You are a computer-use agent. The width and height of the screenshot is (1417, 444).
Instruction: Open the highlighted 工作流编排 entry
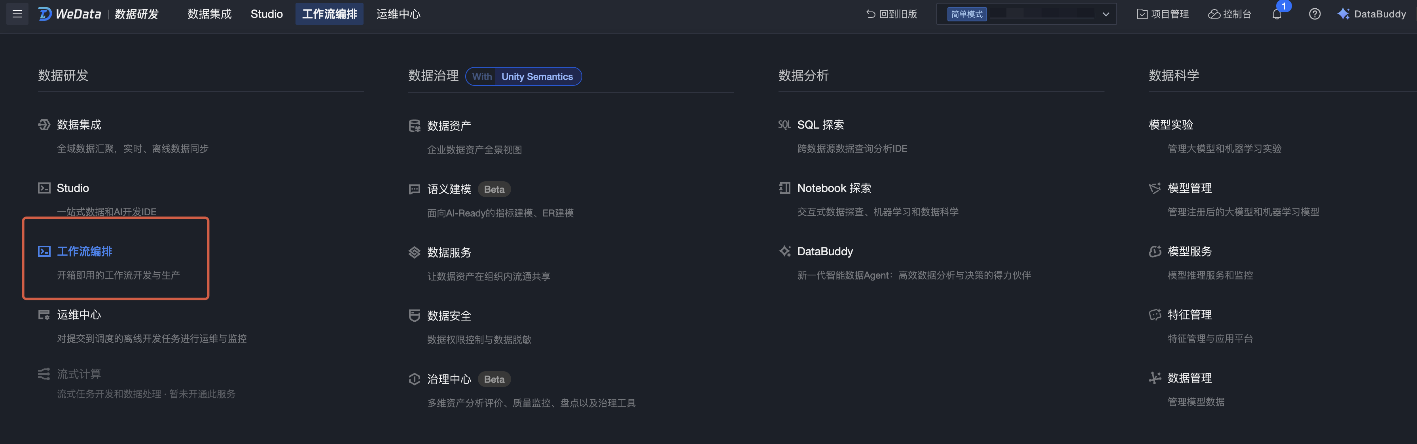(x=84, y=251)
